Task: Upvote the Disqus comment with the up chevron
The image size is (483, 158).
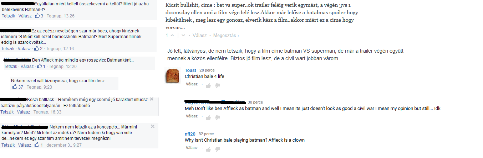Action: (x=172, y=35)
